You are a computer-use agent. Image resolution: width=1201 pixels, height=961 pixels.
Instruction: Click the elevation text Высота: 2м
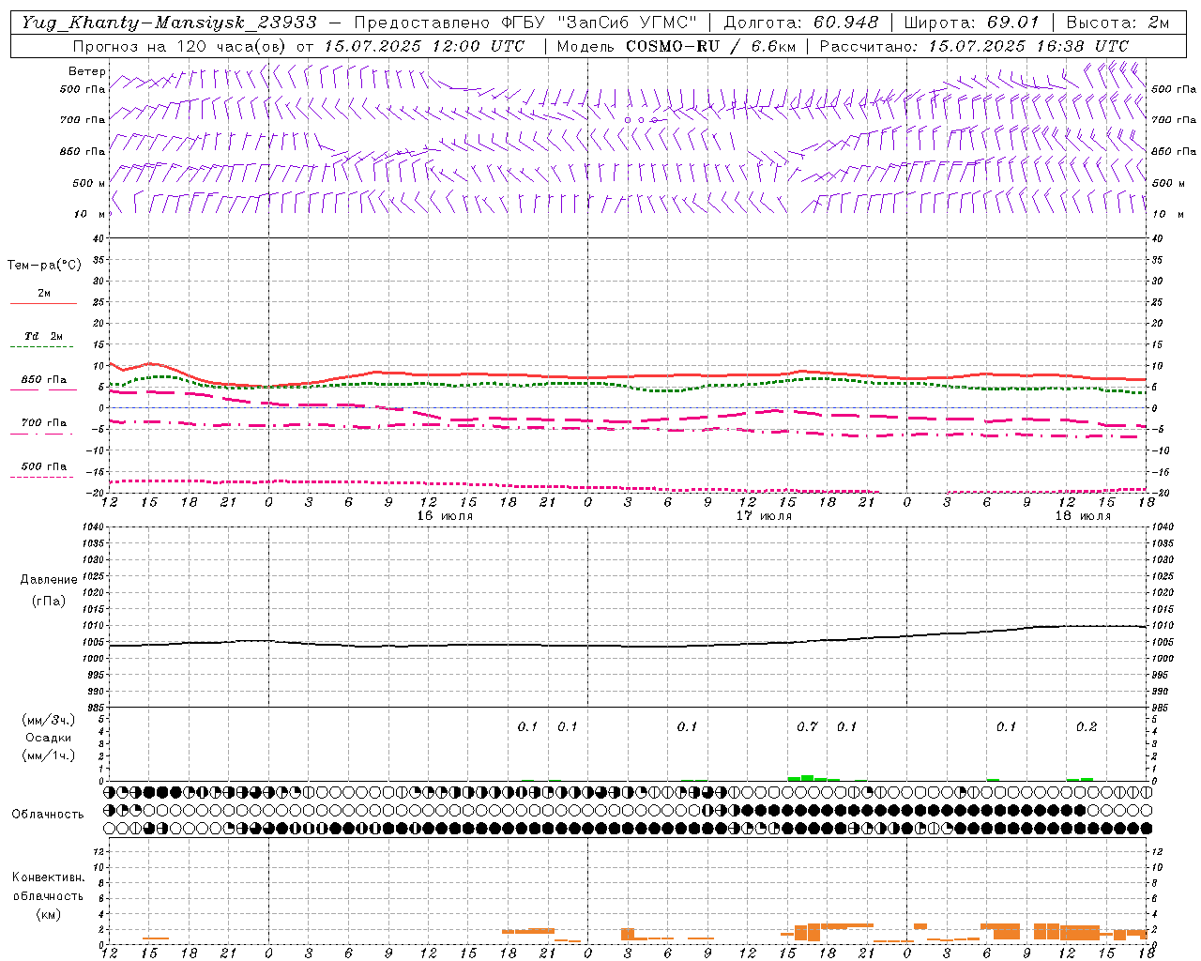(1117, 23)
